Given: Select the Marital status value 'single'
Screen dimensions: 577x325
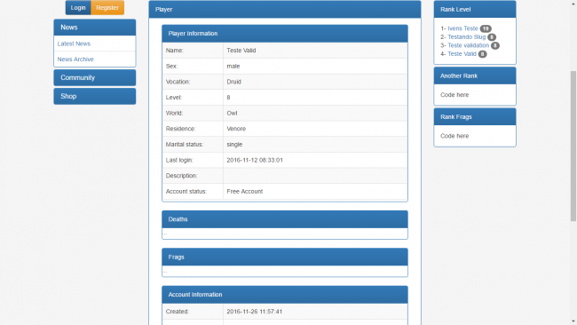Looking at the screenshot, I should [x=234, y=144].
